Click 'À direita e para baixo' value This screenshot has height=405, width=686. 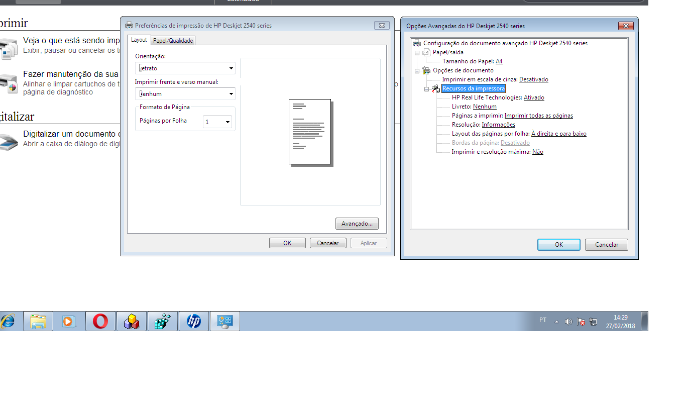coord(559,134)
